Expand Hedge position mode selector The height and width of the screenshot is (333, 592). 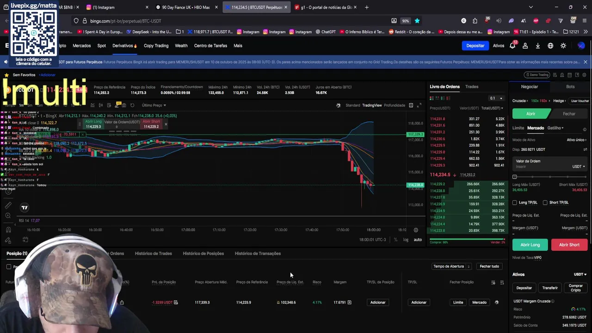(x=560, y=101)
